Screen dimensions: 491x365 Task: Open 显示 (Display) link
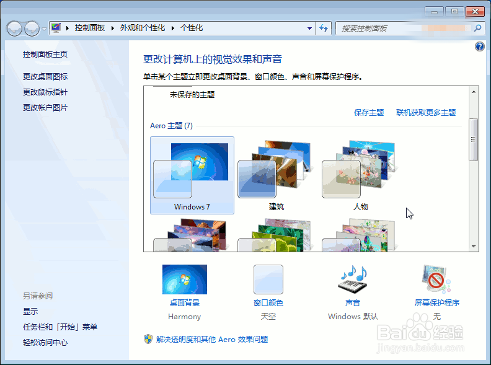pyautogui.click(x=30, y=312)
